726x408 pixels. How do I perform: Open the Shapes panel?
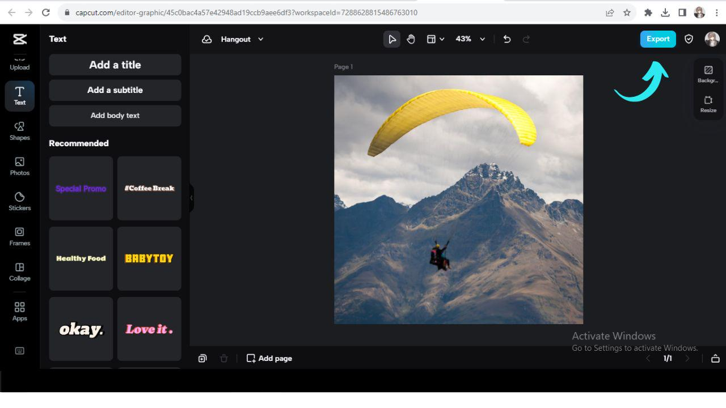(19, 131)
